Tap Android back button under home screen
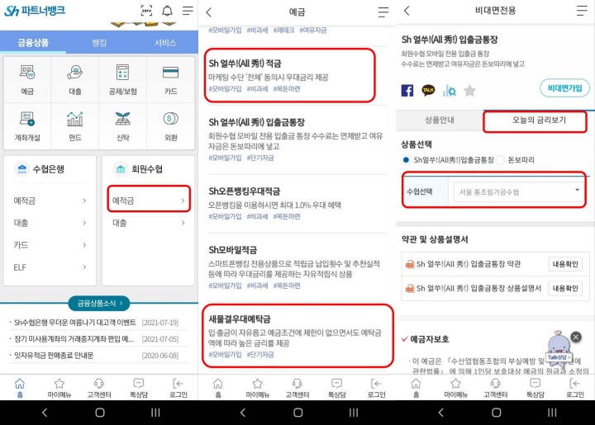The height and width of the screenshot is (425, 595). 45,413
